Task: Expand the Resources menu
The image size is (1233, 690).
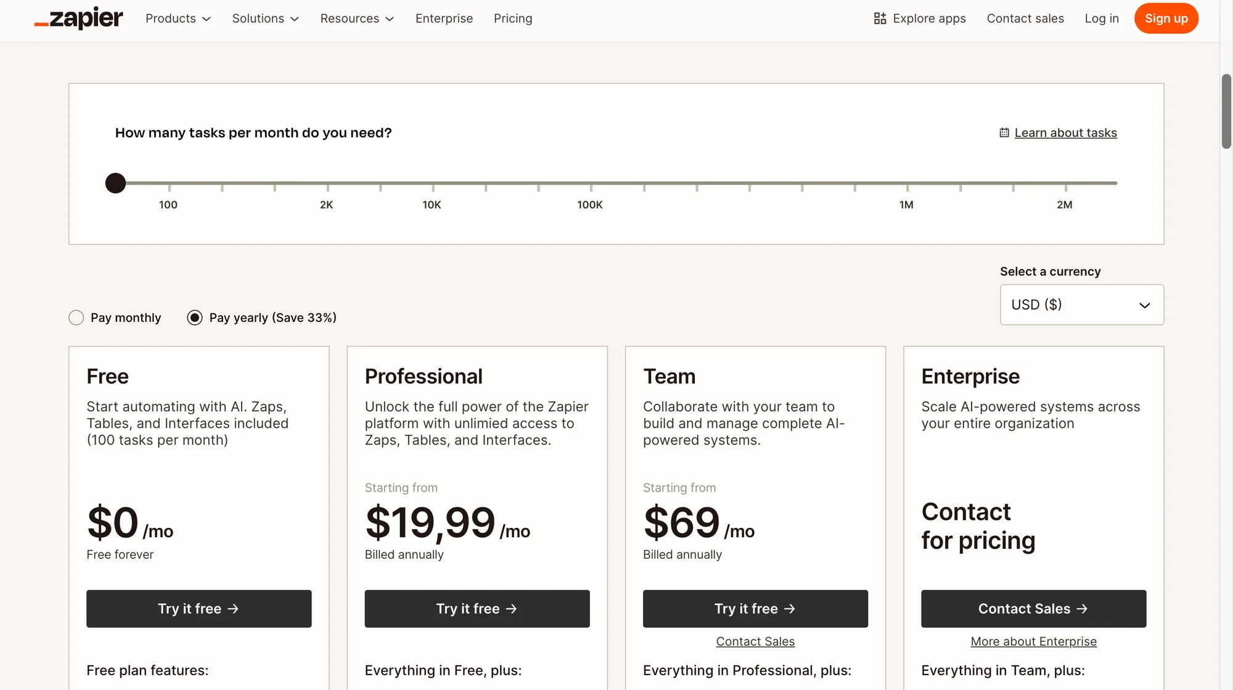Action: coord(357,18)
